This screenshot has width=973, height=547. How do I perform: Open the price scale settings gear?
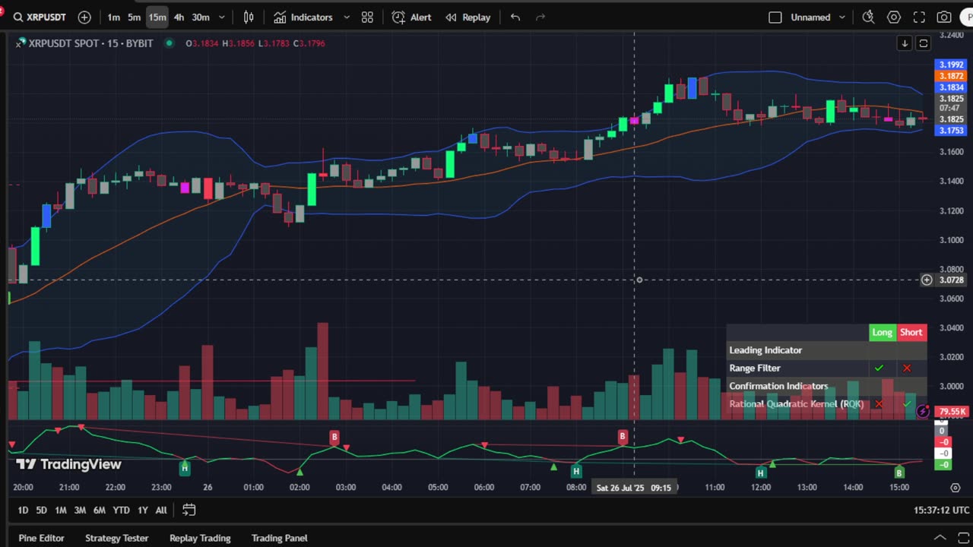(955, 488)
